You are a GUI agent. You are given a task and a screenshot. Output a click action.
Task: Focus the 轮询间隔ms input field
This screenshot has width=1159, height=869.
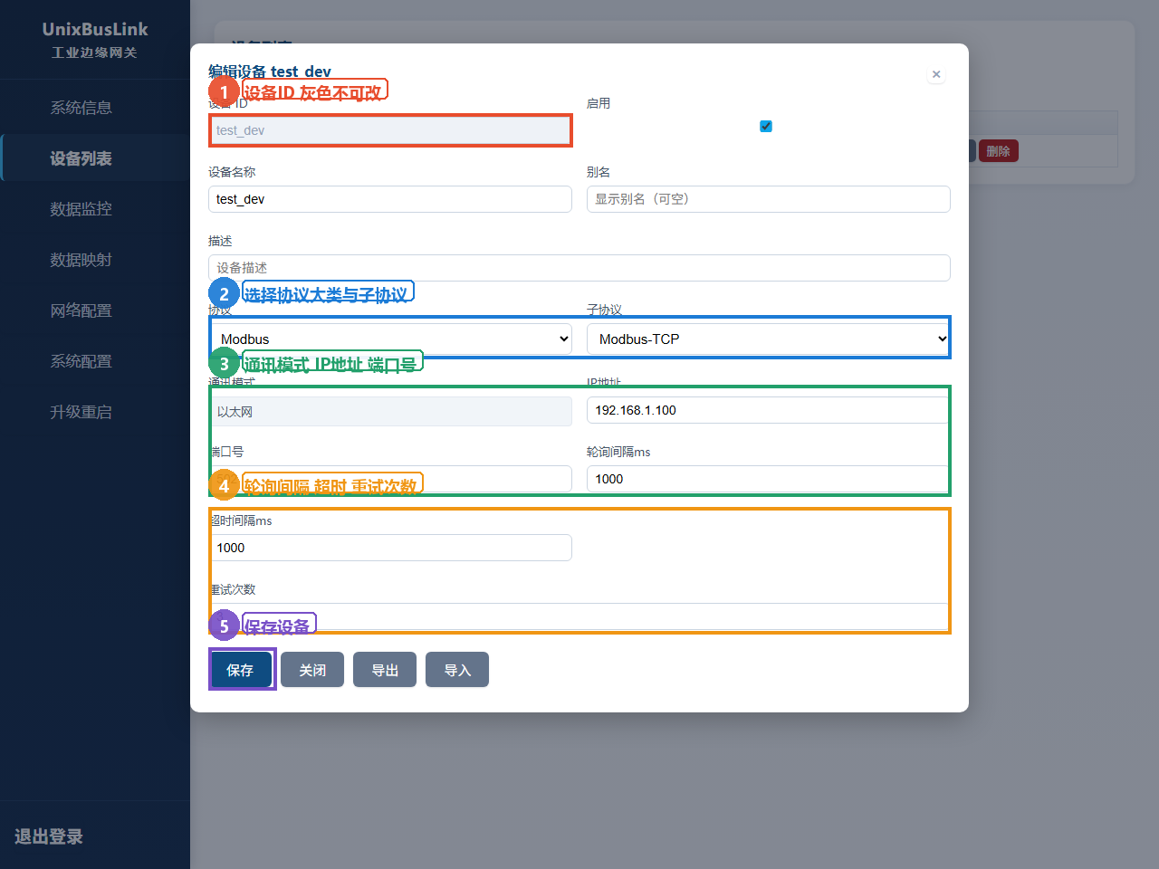pyautogui.click(x=768, y=479)
